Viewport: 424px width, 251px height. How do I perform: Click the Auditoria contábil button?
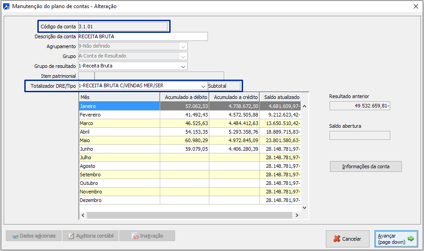pyautogui.click(x=90, y=236)
